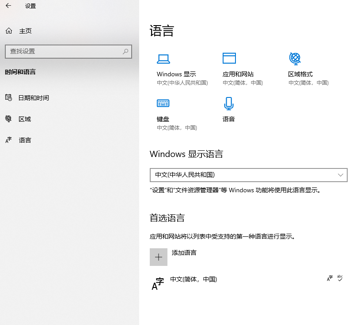Click the 语言 icon in sidebar
The height and width of the screenshot is (325, 349).
8,140
